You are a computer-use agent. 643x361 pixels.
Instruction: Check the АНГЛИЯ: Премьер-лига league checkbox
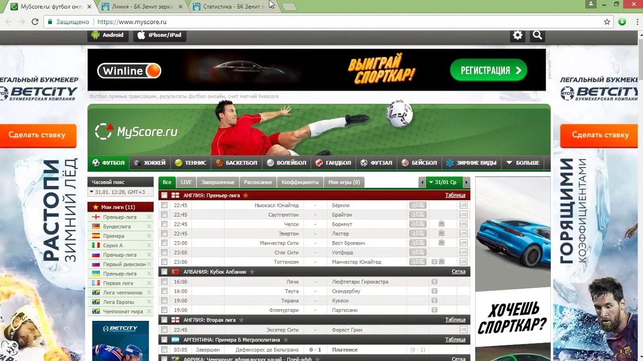(x=164, y=196)
